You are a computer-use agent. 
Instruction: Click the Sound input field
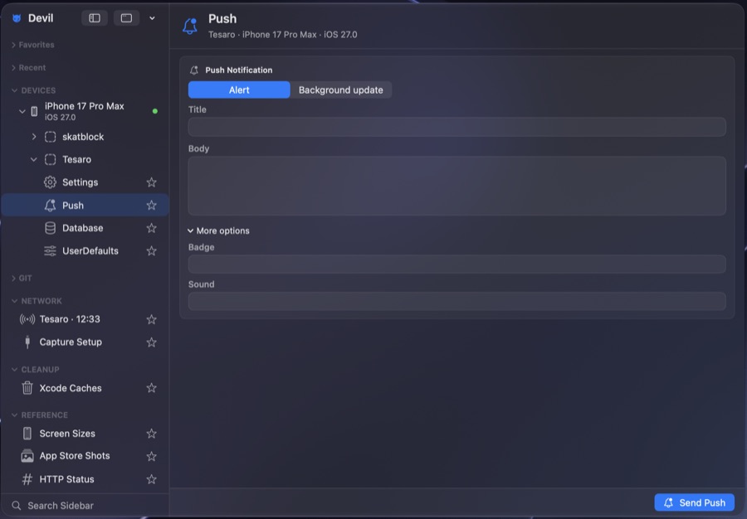[456, 301]
